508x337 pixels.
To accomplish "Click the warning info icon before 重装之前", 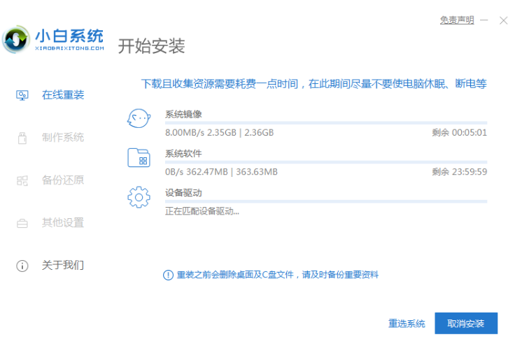I will (168, 275).
